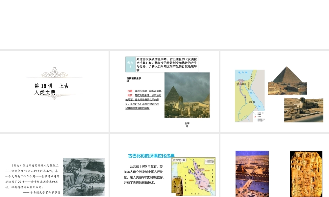Click the Nile River map of Egypt
Viewport: 329px width, 197px height.
[x=250, y=96]
